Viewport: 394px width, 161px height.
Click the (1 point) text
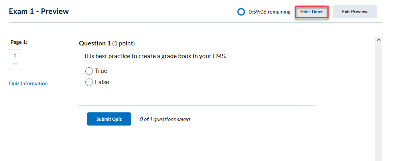(124, 43)
